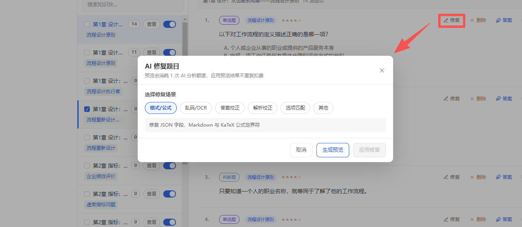Open 答案 for question 3
This screenshot has width=522, height=227.
click(x=504, y=177)
